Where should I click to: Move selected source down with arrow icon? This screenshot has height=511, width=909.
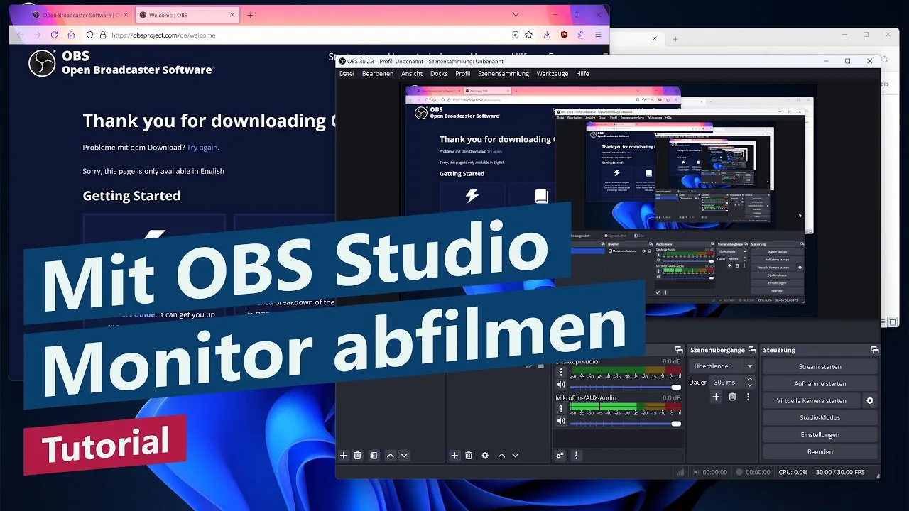pos(516,455)
